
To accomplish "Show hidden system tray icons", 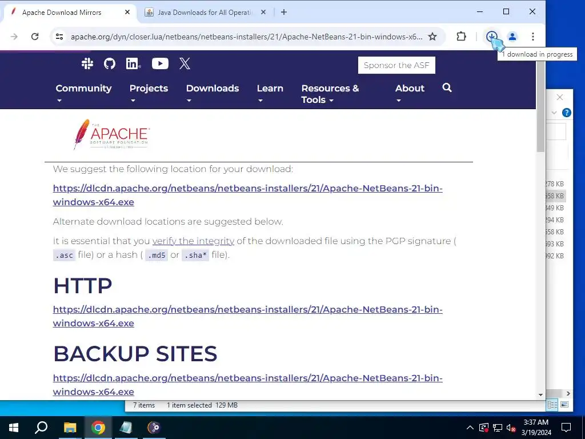I will (x=470, y=428).
